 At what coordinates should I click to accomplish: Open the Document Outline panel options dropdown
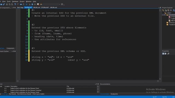coord(12,51)
